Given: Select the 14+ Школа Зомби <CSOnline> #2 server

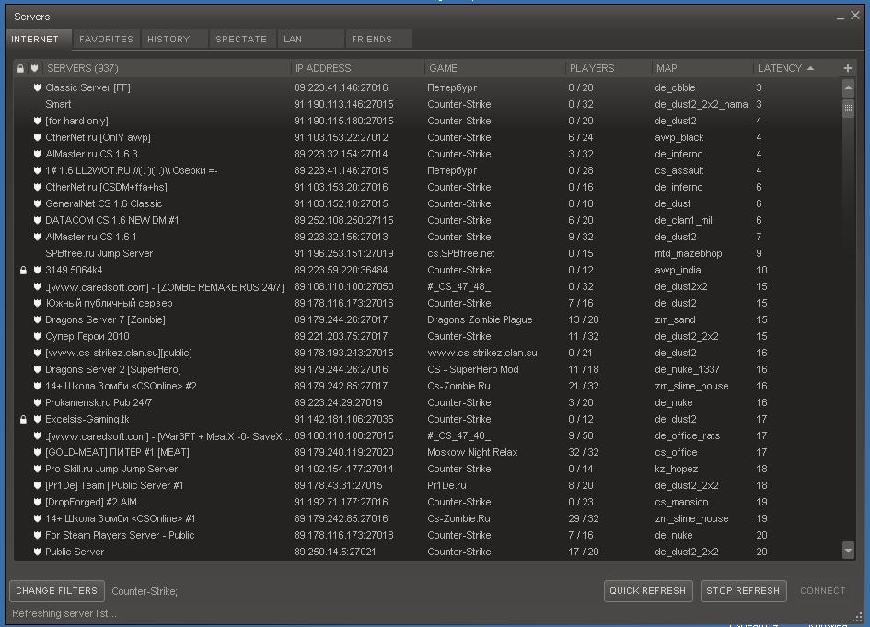Looking at the screenshot, I should coord(427,386).
